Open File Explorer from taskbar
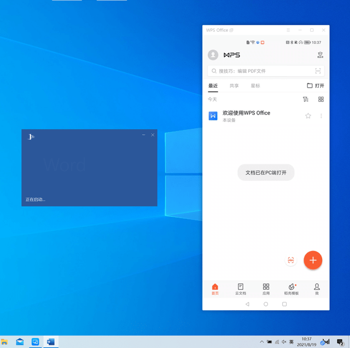 click(4, 342)
